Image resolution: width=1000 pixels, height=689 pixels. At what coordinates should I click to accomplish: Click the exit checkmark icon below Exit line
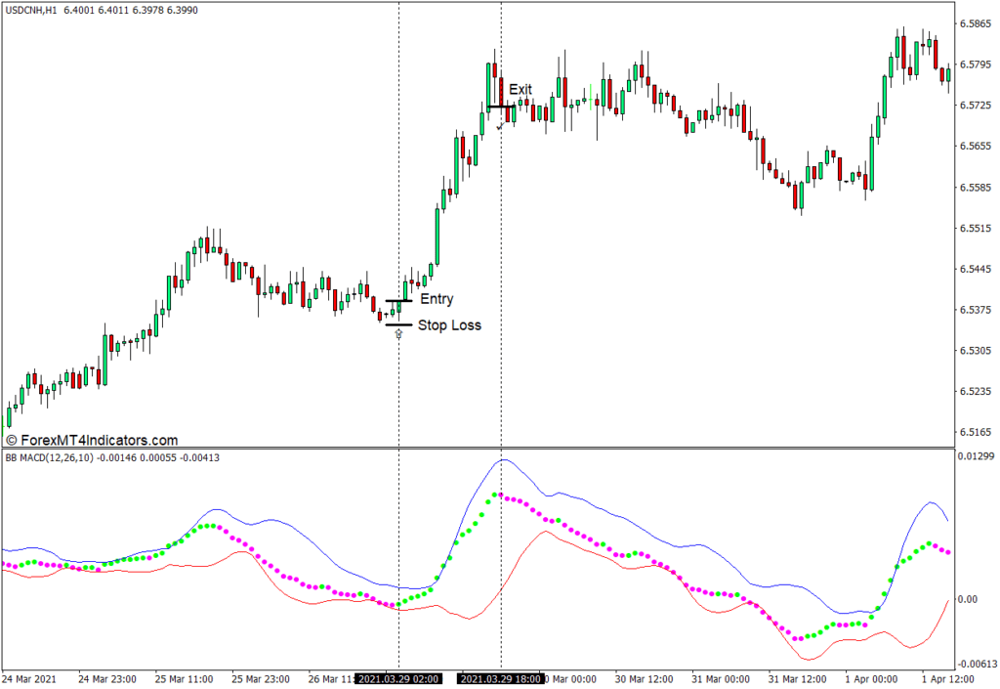point(500,126)
